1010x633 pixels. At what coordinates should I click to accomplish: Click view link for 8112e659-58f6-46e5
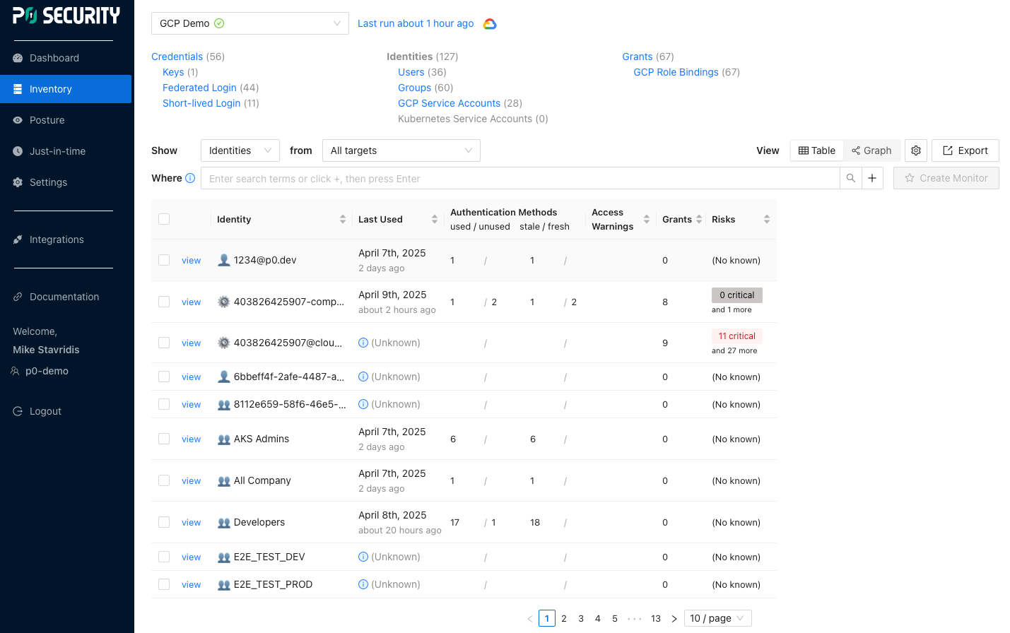coord(192,404)
